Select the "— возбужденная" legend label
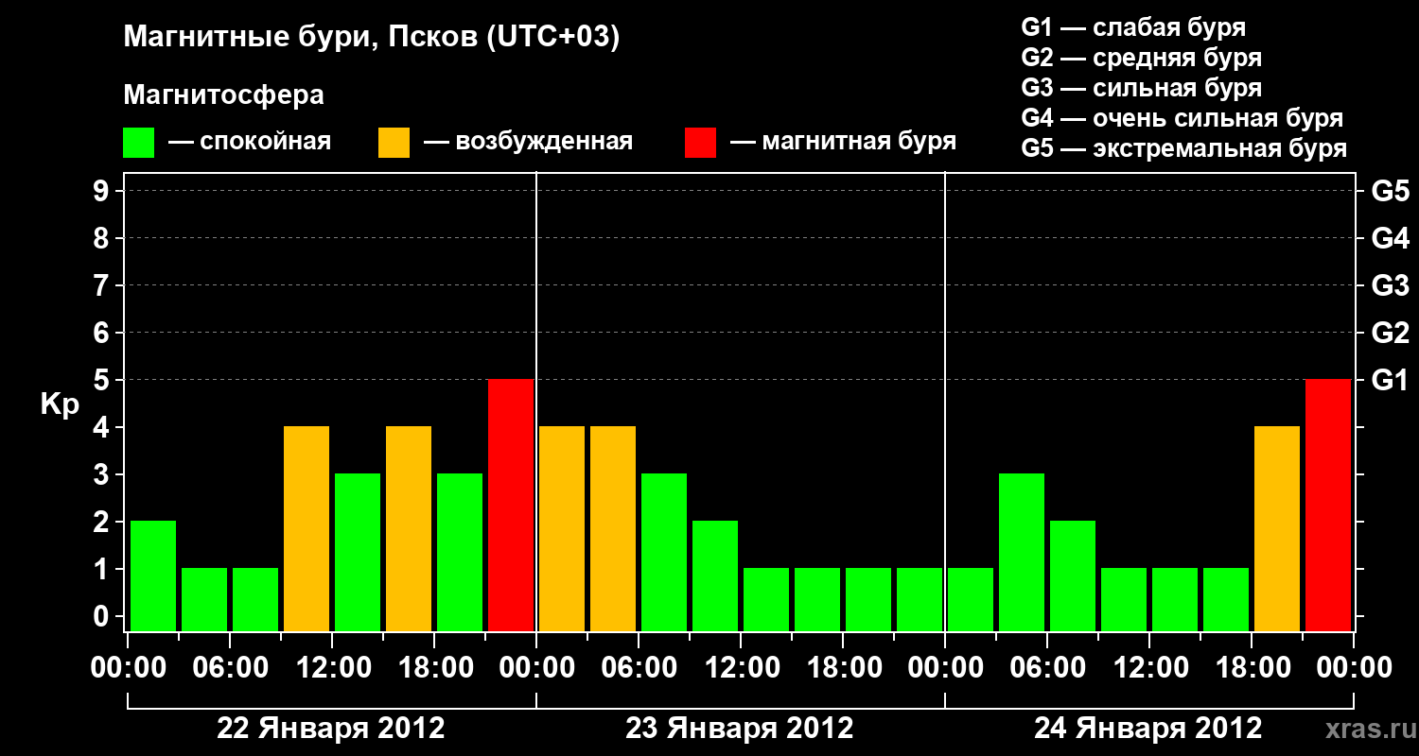This screenshot has width=1419, height=756. 528,142
